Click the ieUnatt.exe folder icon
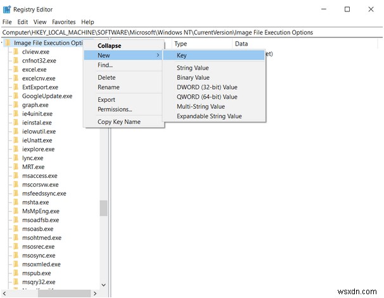The image size is (384, 298). (16, 140)
